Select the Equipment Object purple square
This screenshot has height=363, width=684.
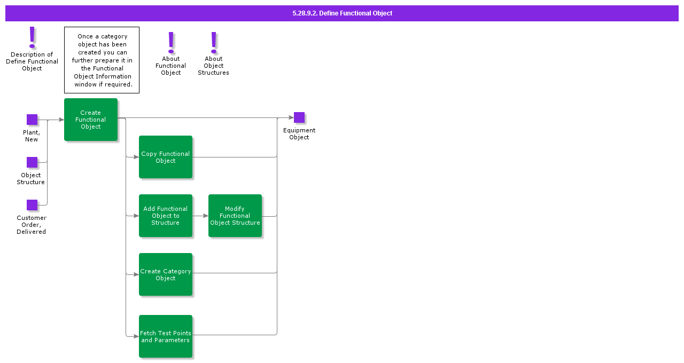pyautogui.click(x=299, y=117)
